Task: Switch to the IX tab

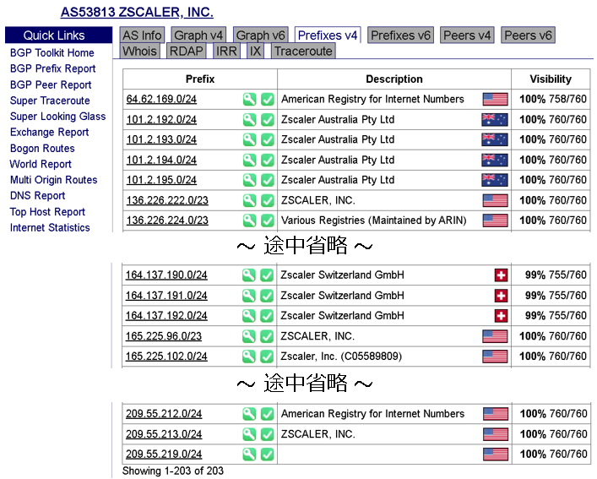Action: click(x=255, y=51)
